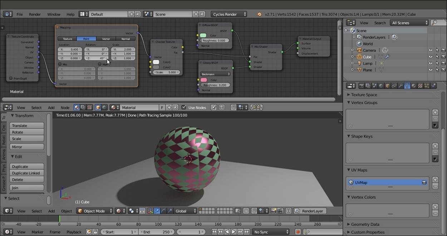The image size is (447, 236).
Task: Click the magnifier search icon in outliner
Action: click(x=434, y=23)
